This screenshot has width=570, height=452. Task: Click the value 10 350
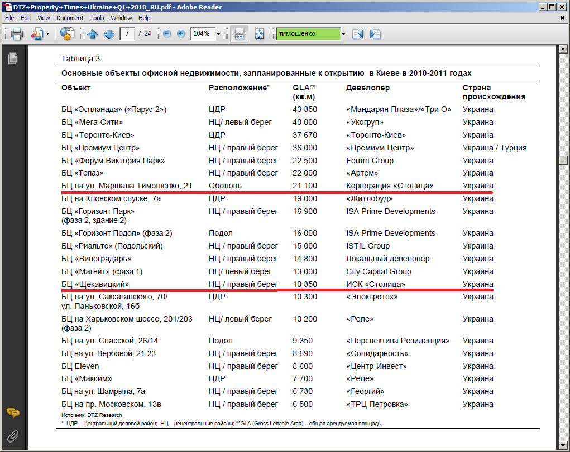click(305, 284)
